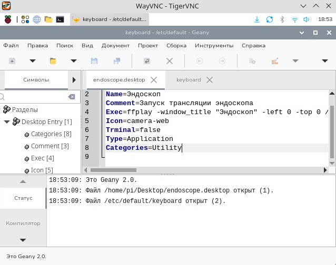Click the horizontal editor scrollbar thumb
Viewport: 336px width, 265px height.
pos(113,170)
